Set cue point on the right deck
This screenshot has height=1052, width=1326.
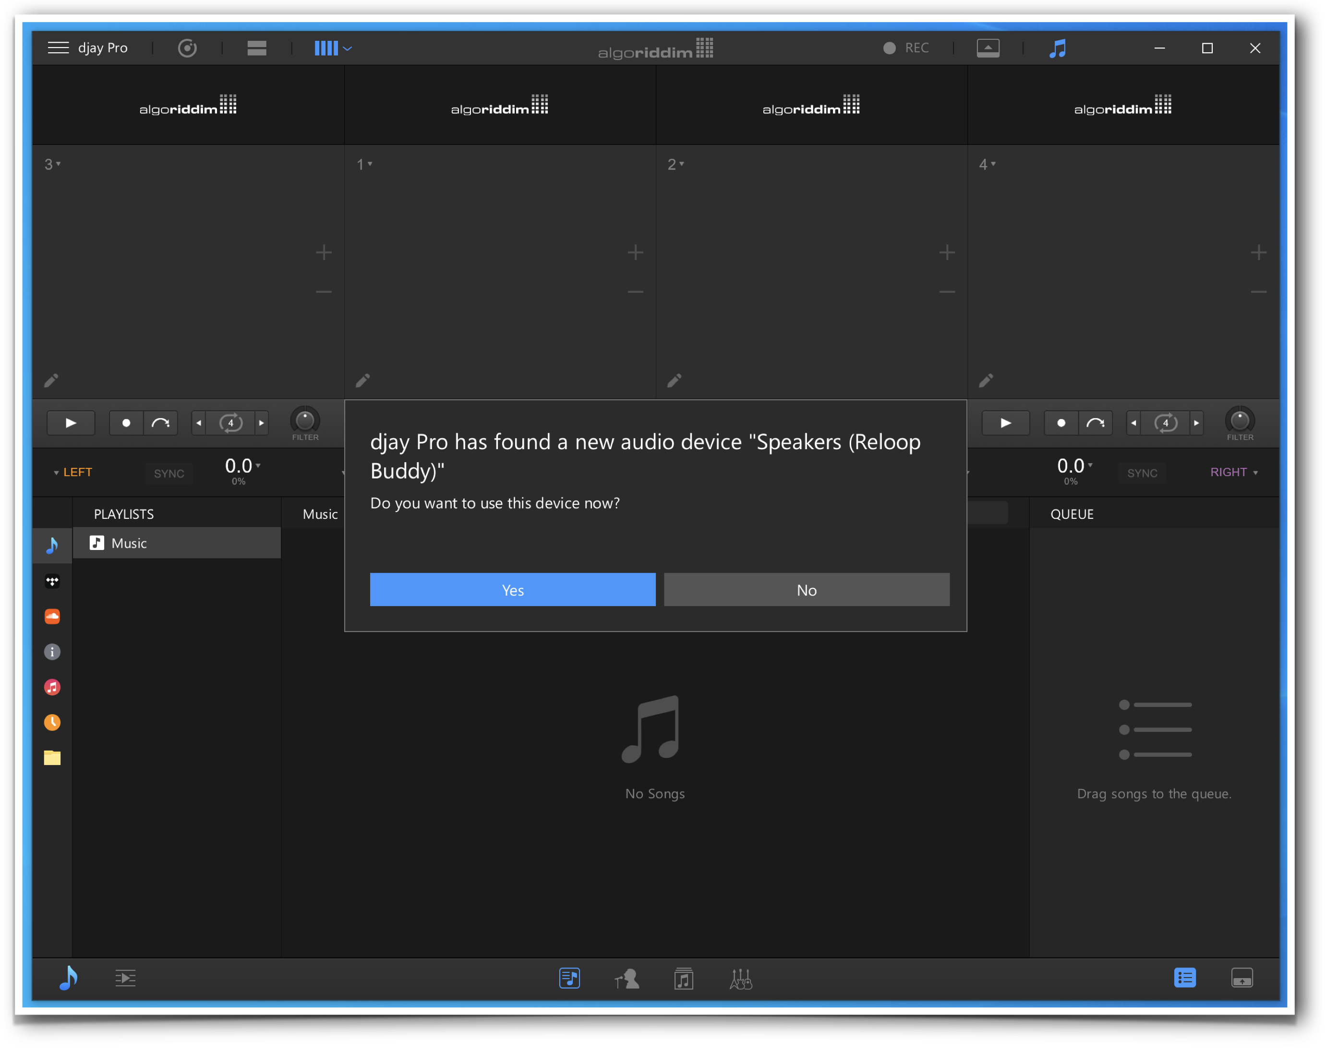pyautogui.click(x=1061, y=423)
